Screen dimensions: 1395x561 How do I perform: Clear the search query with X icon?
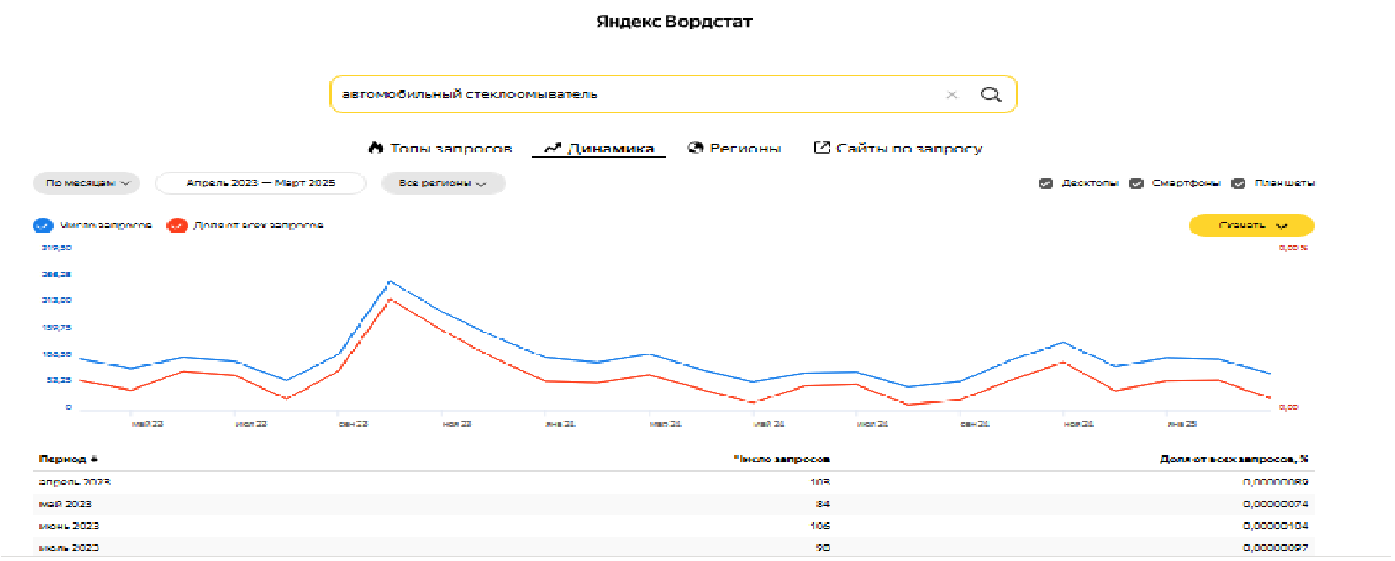pyautogui.click(x=952, y=95)
